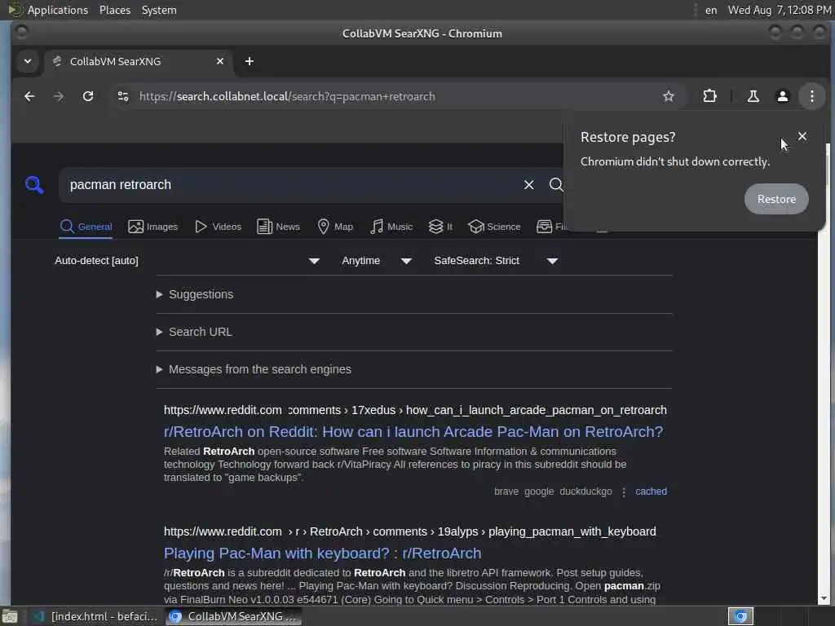Click the first result's reddit URL

[x=415, y=410]
